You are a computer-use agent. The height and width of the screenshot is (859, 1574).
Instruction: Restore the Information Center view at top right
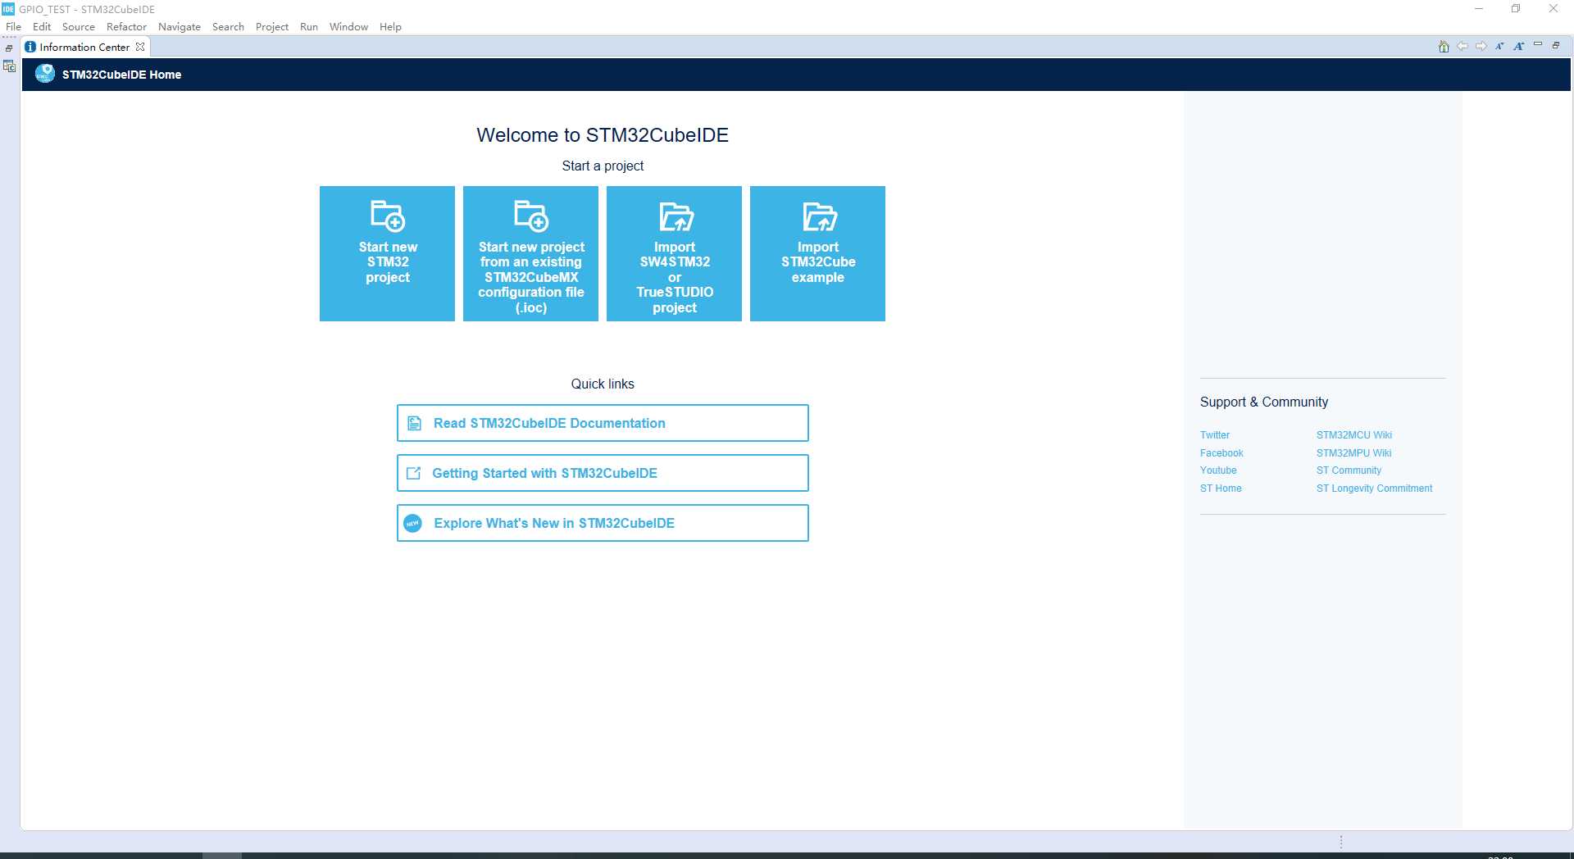pyautogui.click(x=1556, y=45)
